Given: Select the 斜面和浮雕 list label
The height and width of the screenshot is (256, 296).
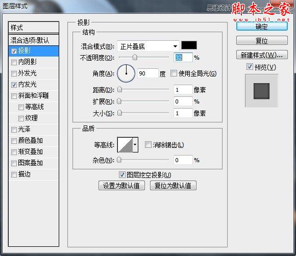Looking at the screenshot, I should (33, 96).
